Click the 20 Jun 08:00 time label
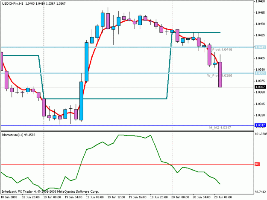This screenshot has width=267, height=200. [x=223, y=197]
